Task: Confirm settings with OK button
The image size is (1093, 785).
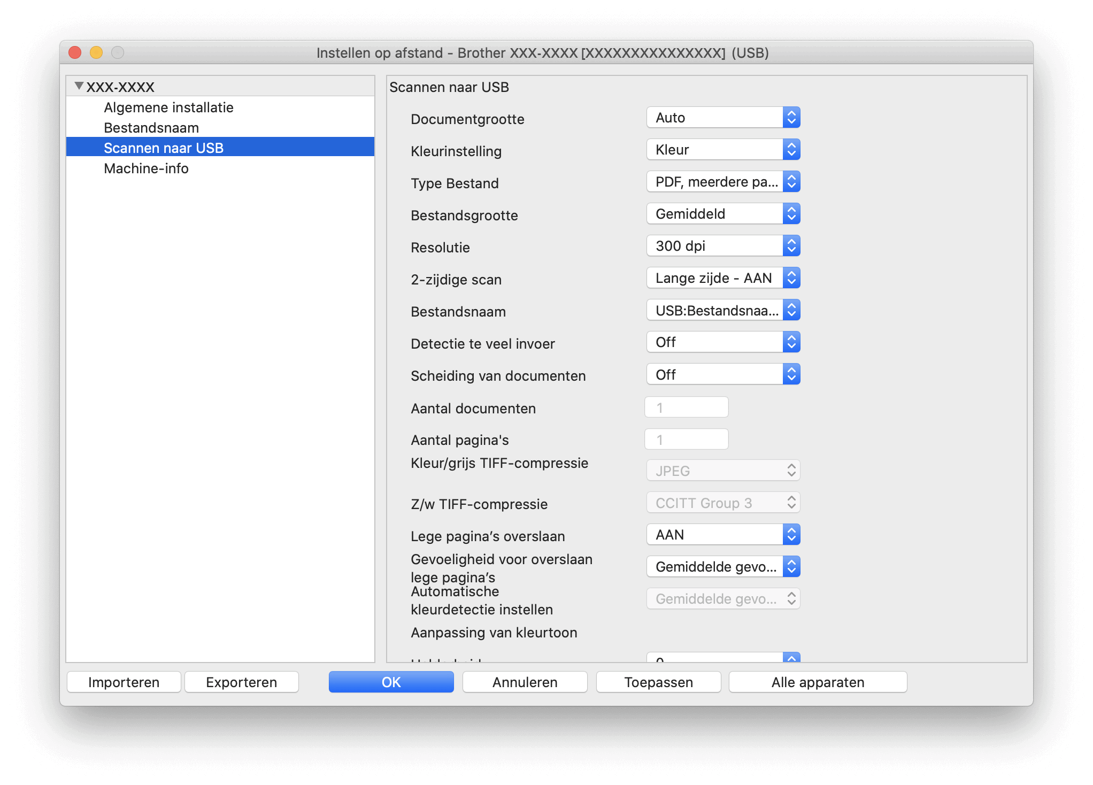Action: click(x=391, y=682)
